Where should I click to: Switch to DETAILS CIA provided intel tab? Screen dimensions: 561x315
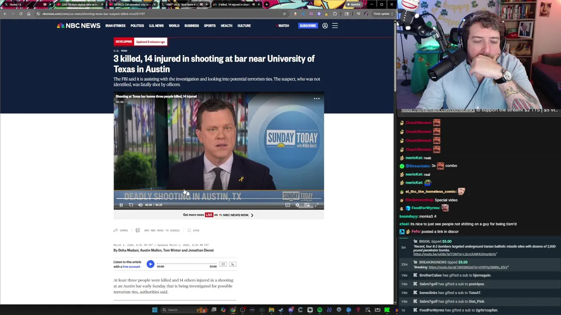[x=131, y=4]
